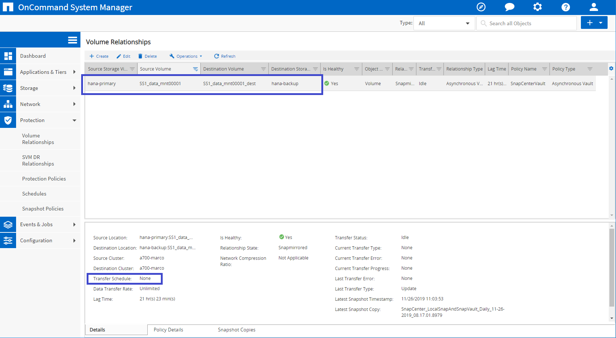Toggle the hamburger navigation menu icon
The image size is (616, 338).
[72, 40]
